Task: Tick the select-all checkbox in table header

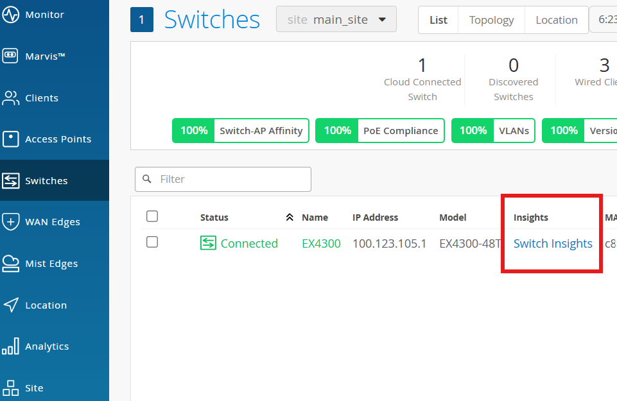Action: 152,216
